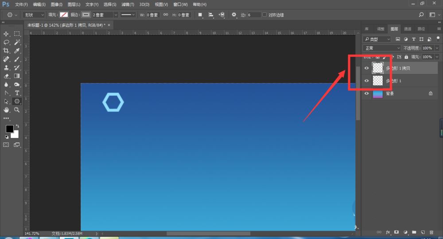
Task: Hide the 多边形 1 拷贝 layer
Action: tap(366, 68)
